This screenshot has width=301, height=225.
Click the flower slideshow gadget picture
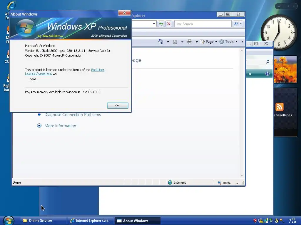285,69
